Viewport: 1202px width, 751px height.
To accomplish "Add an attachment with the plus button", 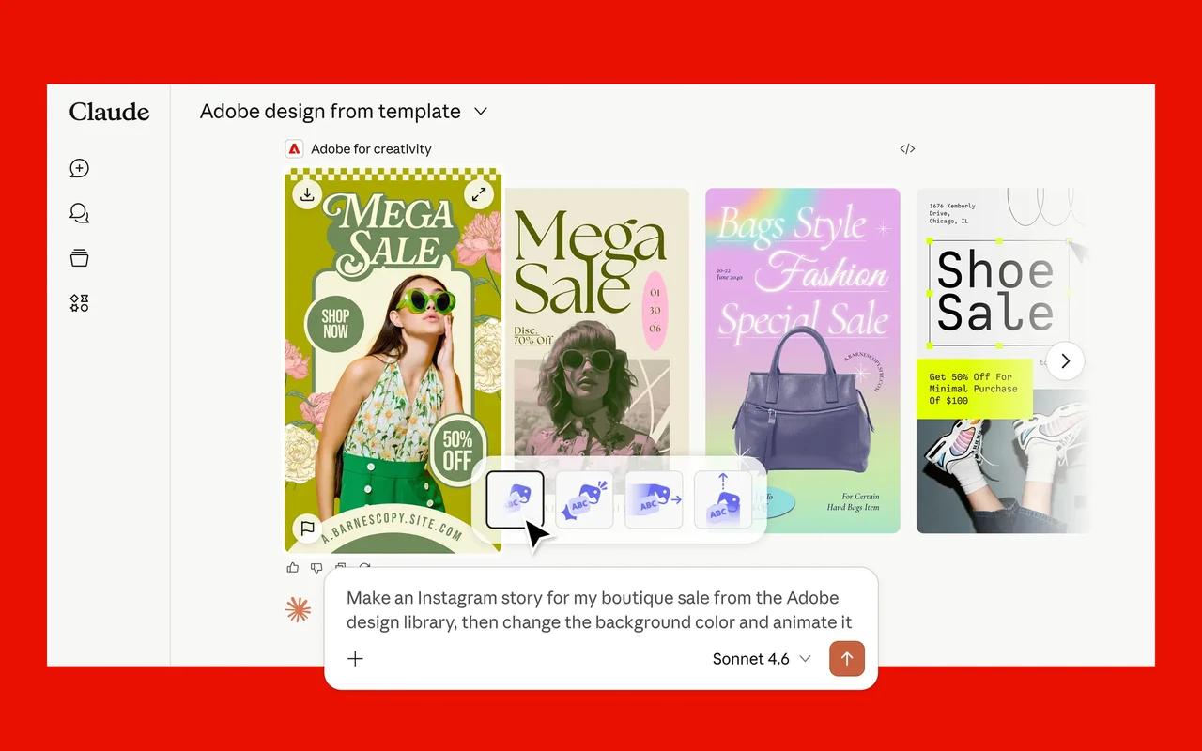I will [x=355, y=659].
